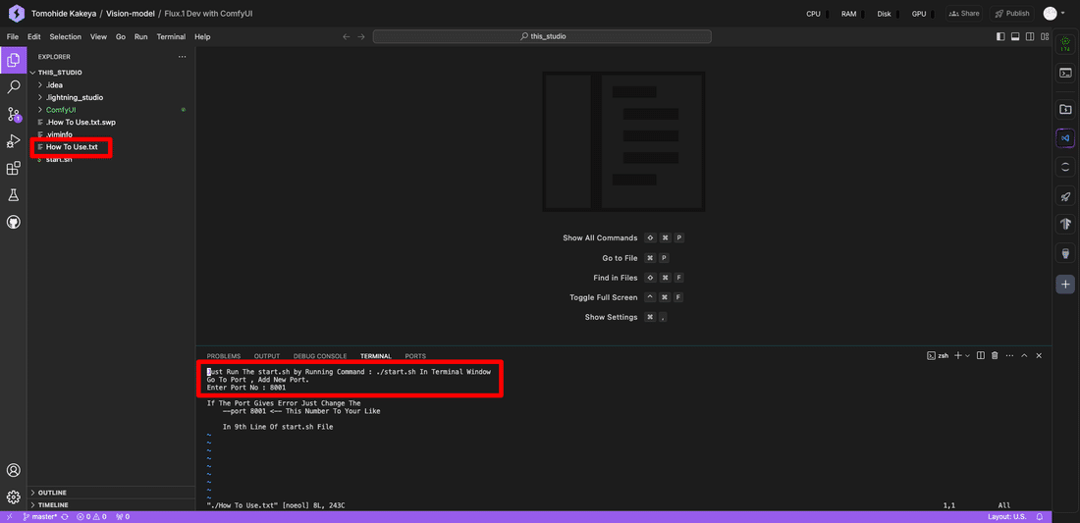Viewport: 1080px width, 523px height.
Task: Kill terminal with trash icon
Action: click(x=995, y=356)
